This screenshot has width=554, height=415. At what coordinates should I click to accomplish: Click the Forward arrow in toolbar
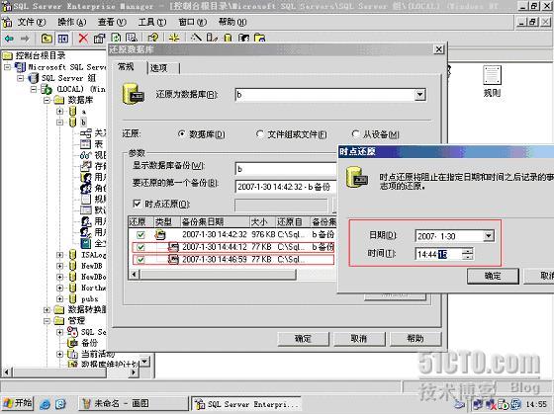pyautogui.click(x=25, y=39)
